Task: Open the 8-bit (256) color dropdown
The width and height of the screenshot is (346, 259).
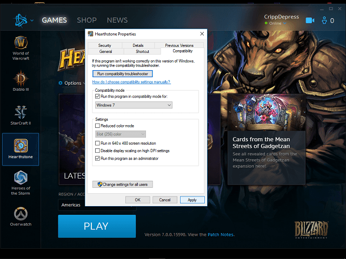Action: 121,134
